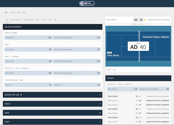This screenshot has width=174, height=125.
Task: Switch to the Set tab
Action: 55,20
